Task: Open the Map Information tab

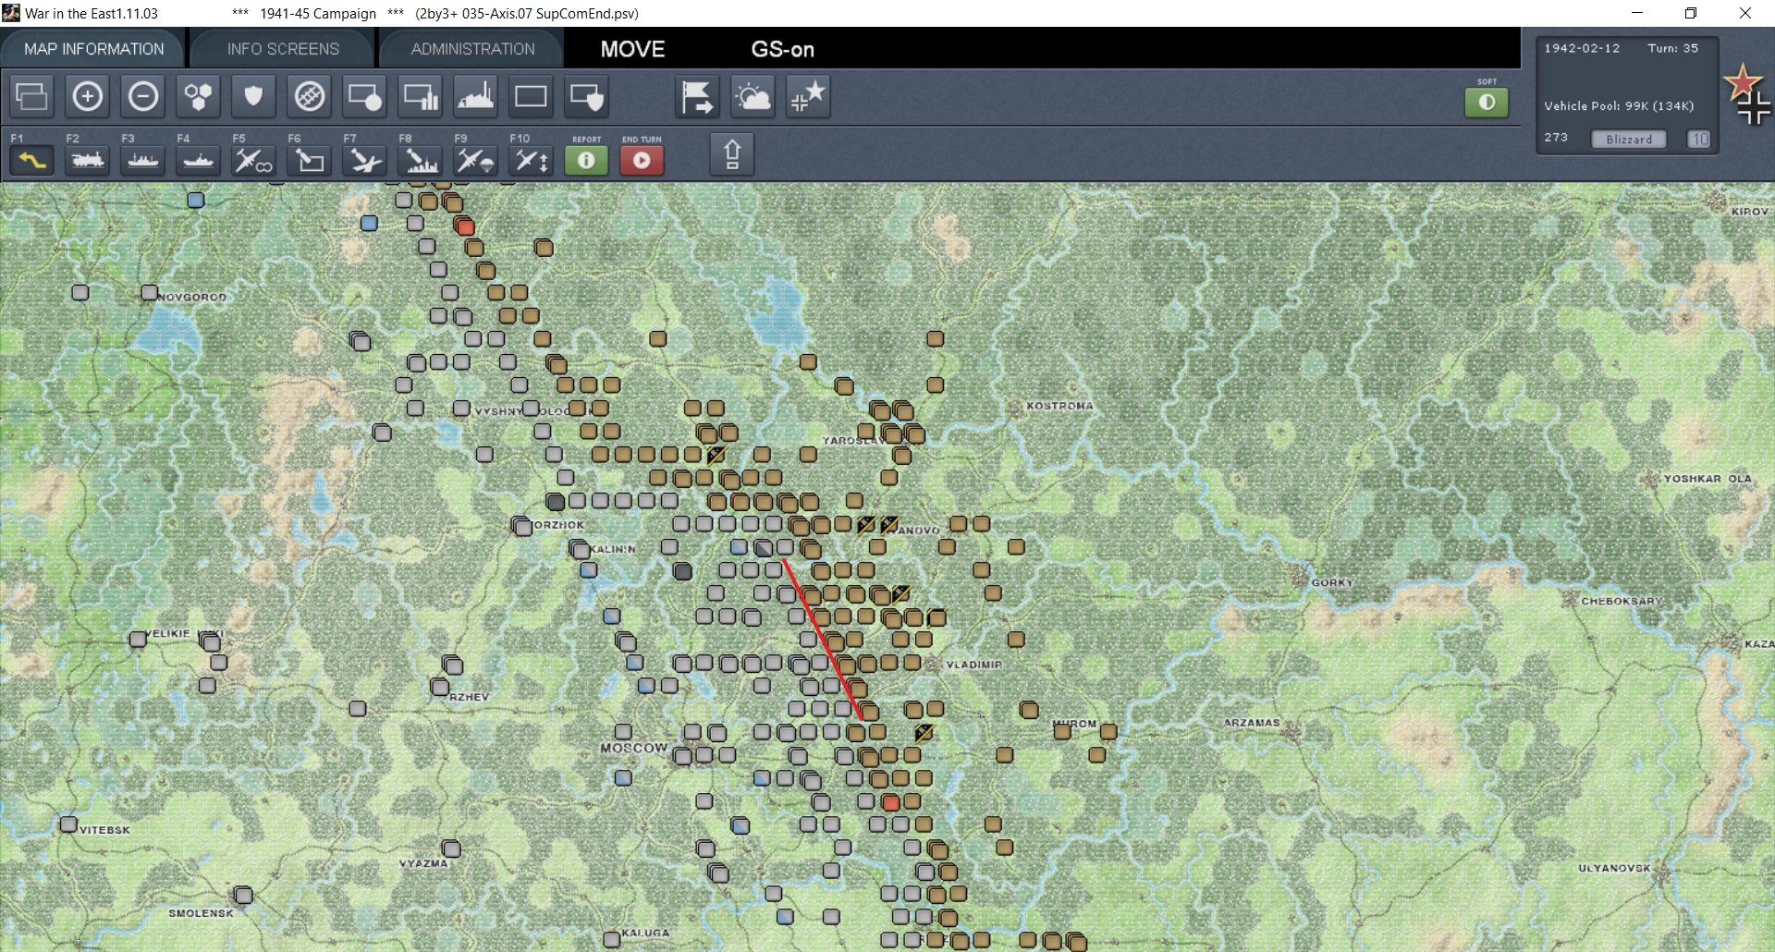Action: (x=94, y=49)
